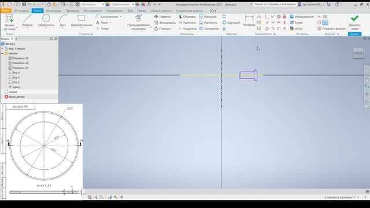Click the search icon in Модель browser
The height and width of the screenshot is (208, 370).
[x=51, y=39]
